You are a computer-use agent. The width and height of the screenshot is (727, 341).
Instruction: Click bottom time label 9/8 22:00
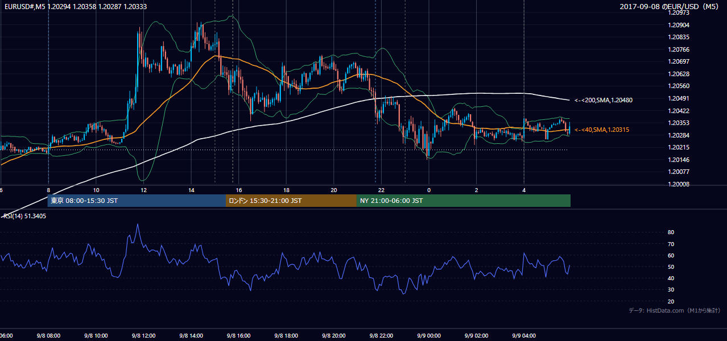tap(381, 336)
